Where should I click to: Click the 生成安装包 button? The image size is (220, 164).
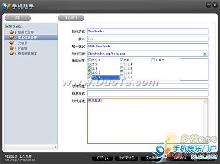point(127,158)
